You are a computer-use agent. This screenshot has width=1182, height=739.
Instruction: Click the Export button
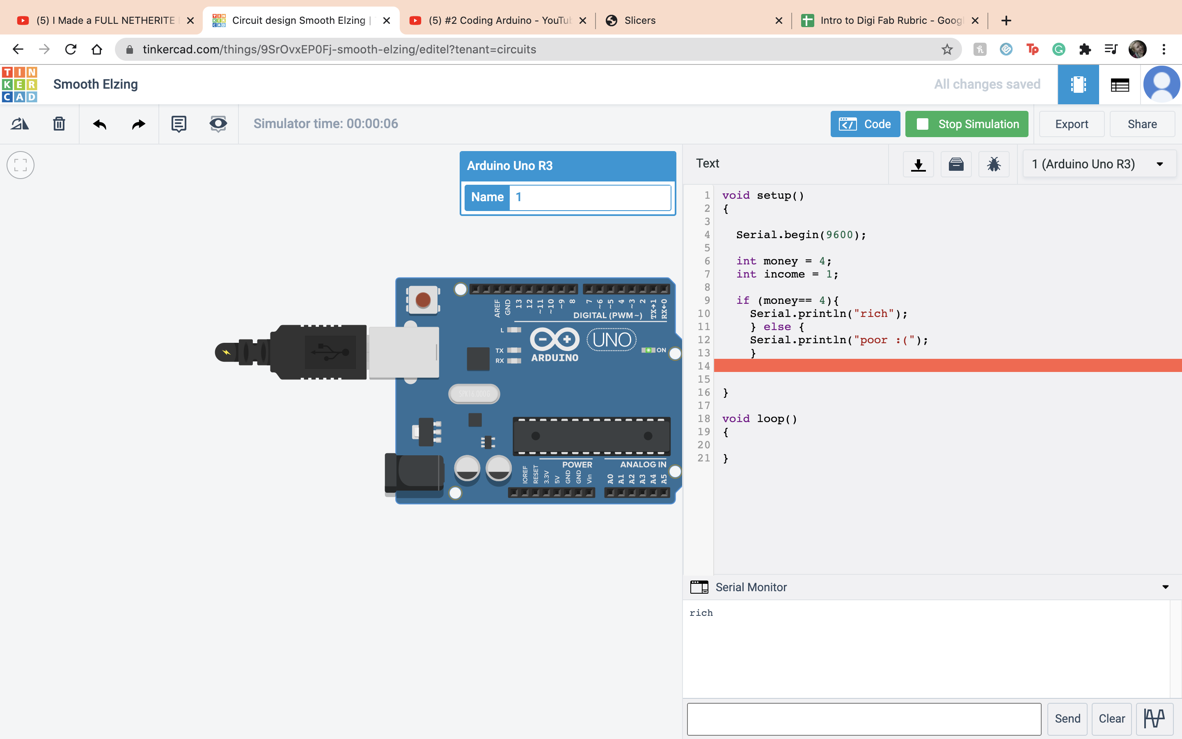pyautogui.click(x=1072, y=124)
